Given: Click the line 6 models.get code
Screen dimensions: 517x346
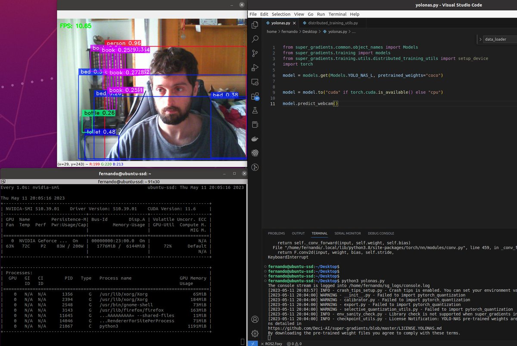Looking at the screenshot, I should click(x=363, y=75).
